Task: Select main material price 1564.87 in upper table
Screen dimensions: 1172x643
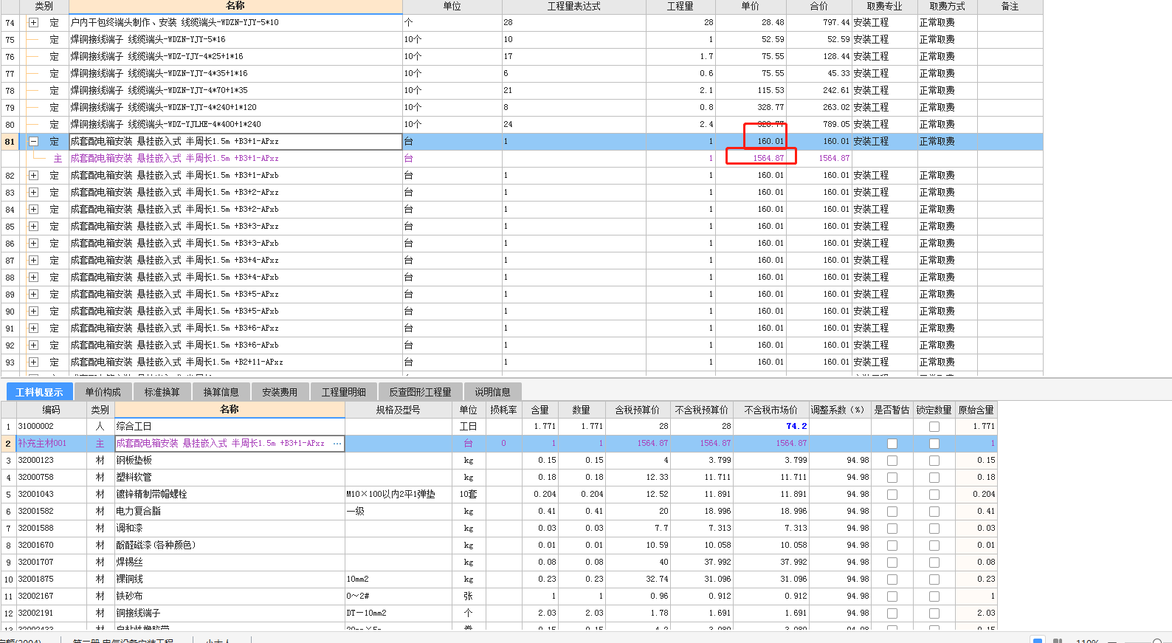Action: coord(751,159)
